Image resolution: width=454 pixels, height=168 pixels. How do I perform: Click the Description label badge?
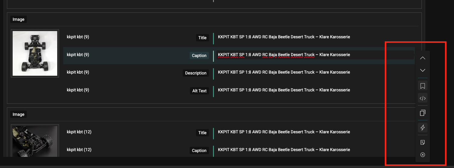[x=196, y=73]
